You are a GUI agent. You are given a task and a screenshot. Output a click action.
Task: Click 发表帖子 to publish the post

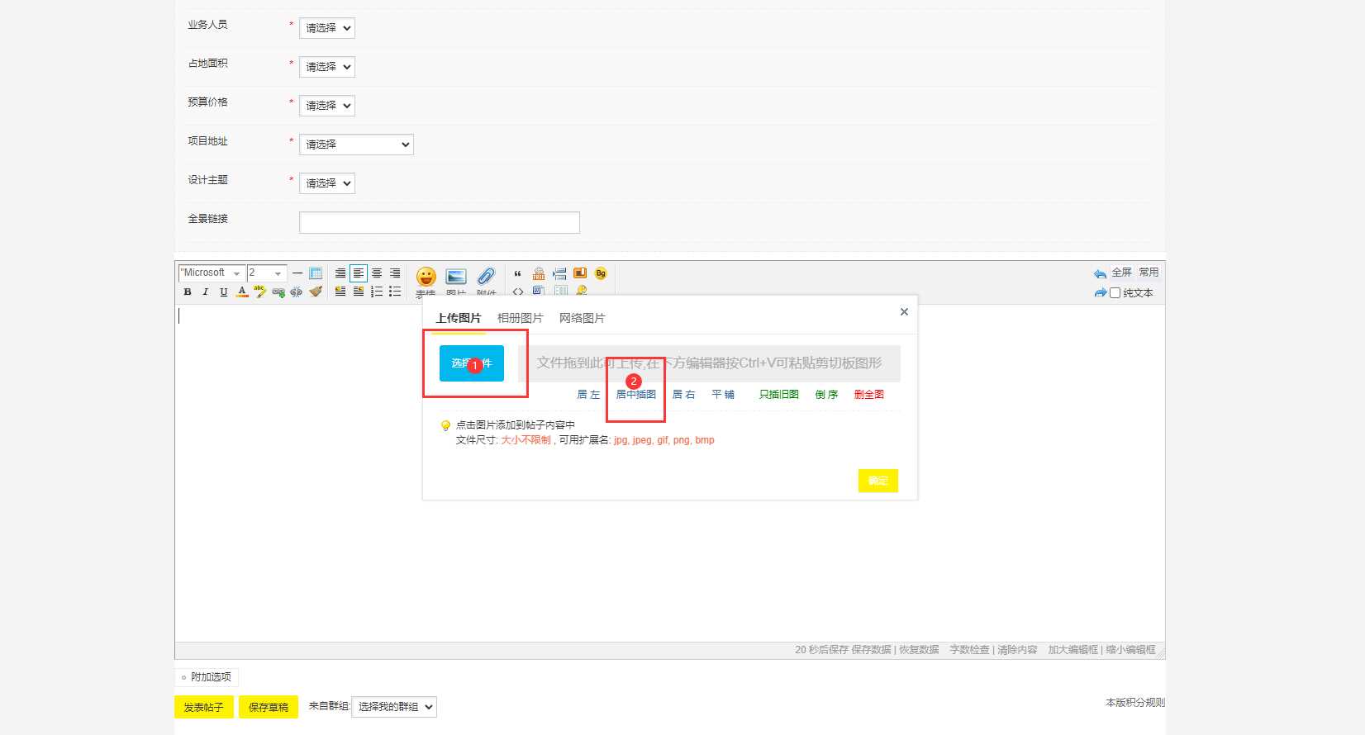[x=204, y=708]
